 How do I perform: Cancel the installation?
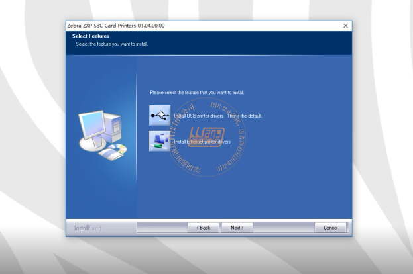click(330, 228)
